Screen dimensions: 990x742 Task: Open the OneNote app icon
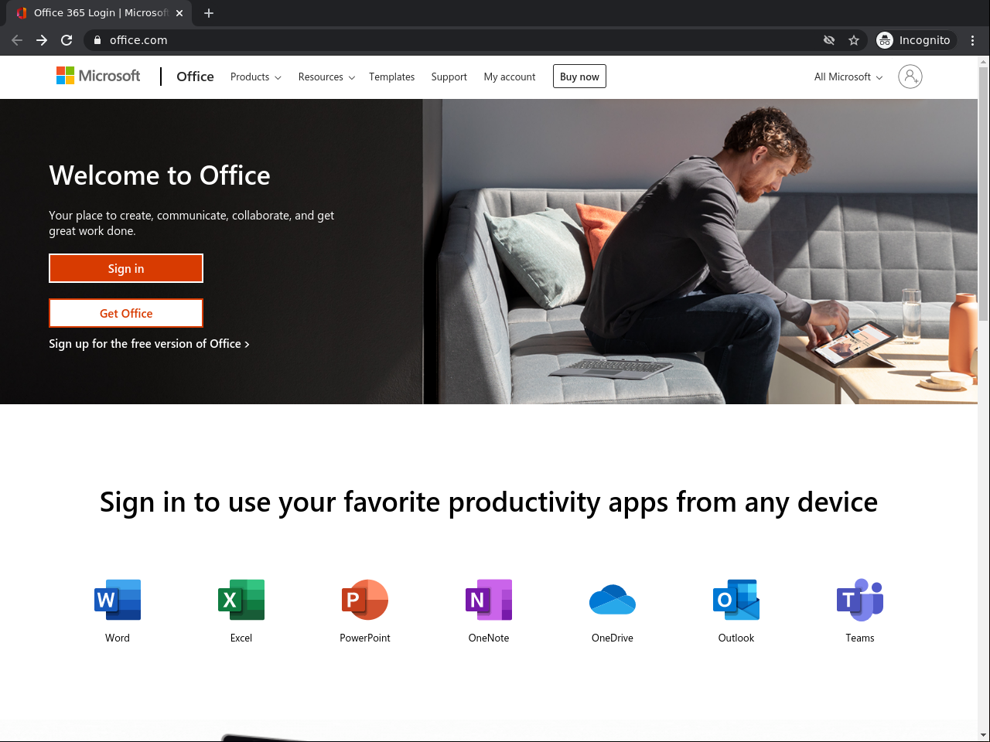pos(489,599)
